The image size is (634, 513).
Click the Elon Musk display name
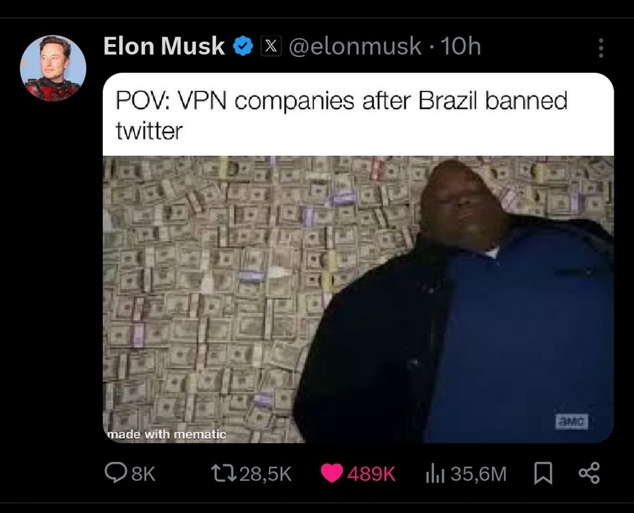point(164,46)
